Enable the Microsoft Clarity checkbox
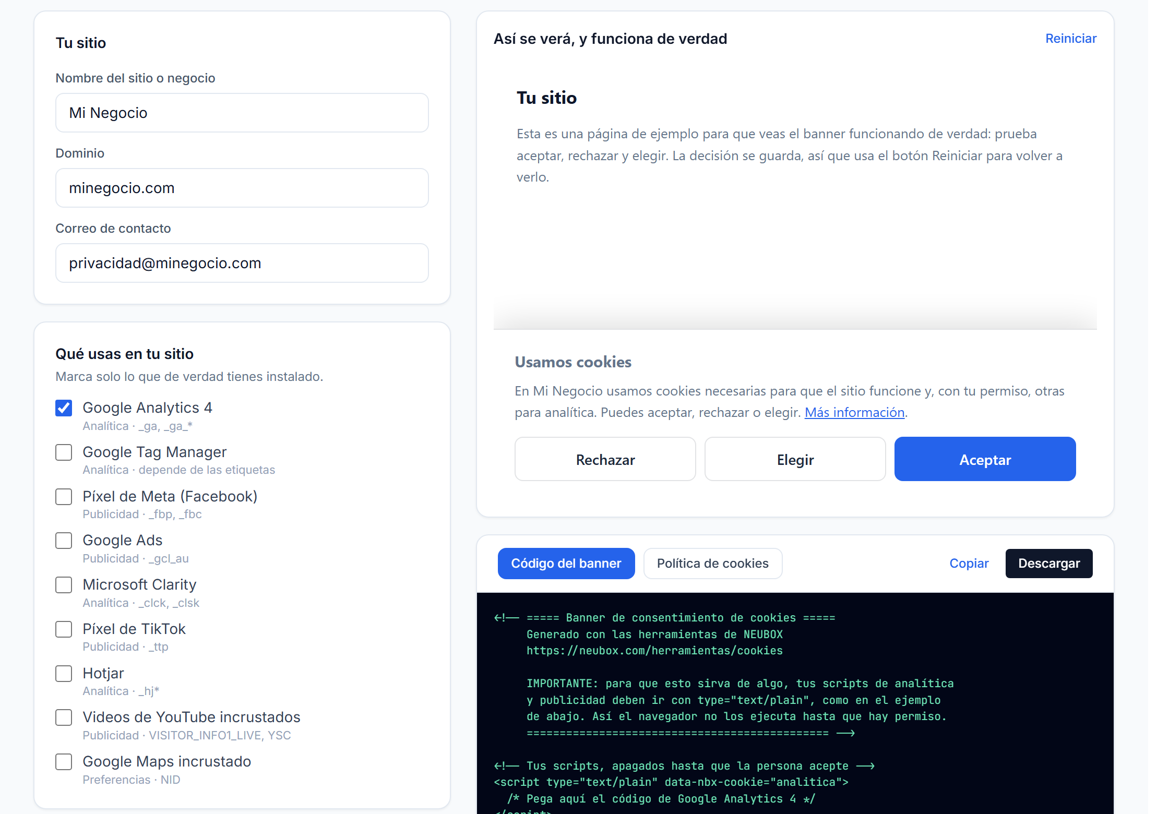1169x814 pixels. 64,585
